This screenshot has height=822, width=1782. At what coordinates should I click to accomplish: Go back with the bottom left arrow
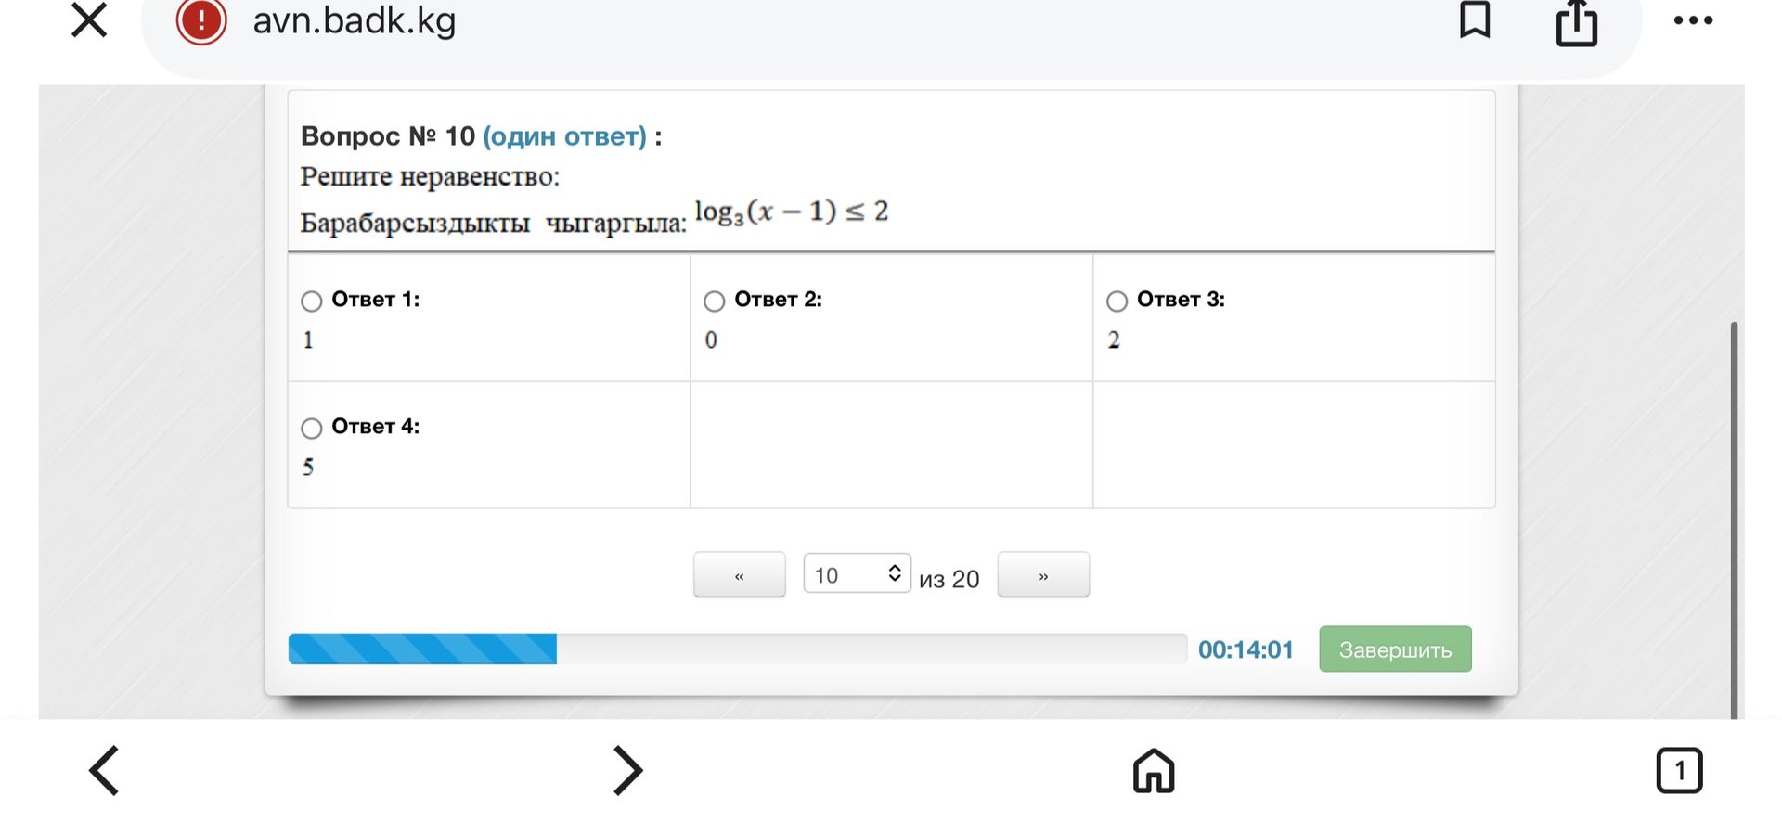pos(104,770)
